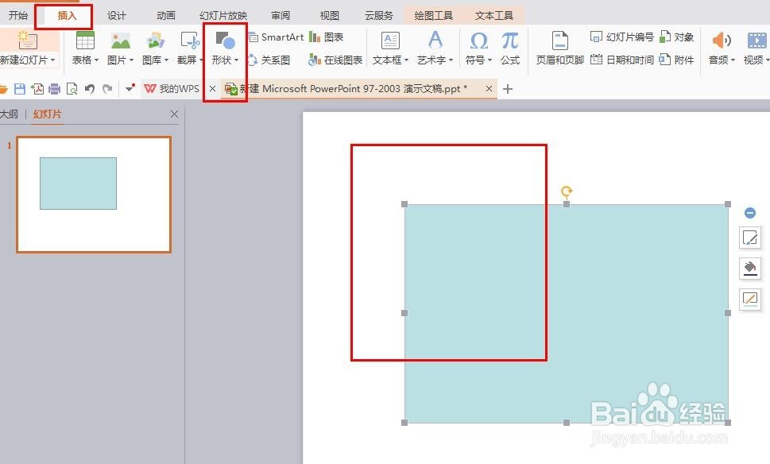Switch to the 开始 Home tab
Viewport: 770px width, 464px height.
coord(17,15)
